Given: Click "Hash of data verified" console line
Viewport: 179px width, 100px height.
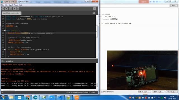Looking at the screenshot, I should tap(13, 74).
